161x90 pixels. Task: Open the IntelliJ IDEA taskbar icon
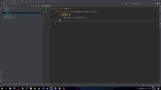[x=51, y=88]
